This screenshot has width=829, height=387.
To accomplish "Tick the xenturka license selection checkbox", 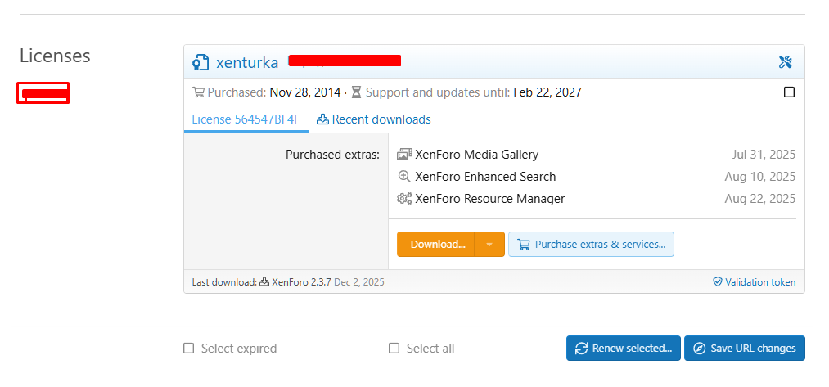I will (789, 92).
